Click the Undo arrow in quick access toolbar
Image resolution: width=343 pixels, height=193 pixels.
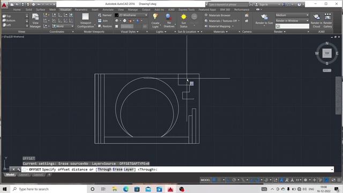pos(39,4)
